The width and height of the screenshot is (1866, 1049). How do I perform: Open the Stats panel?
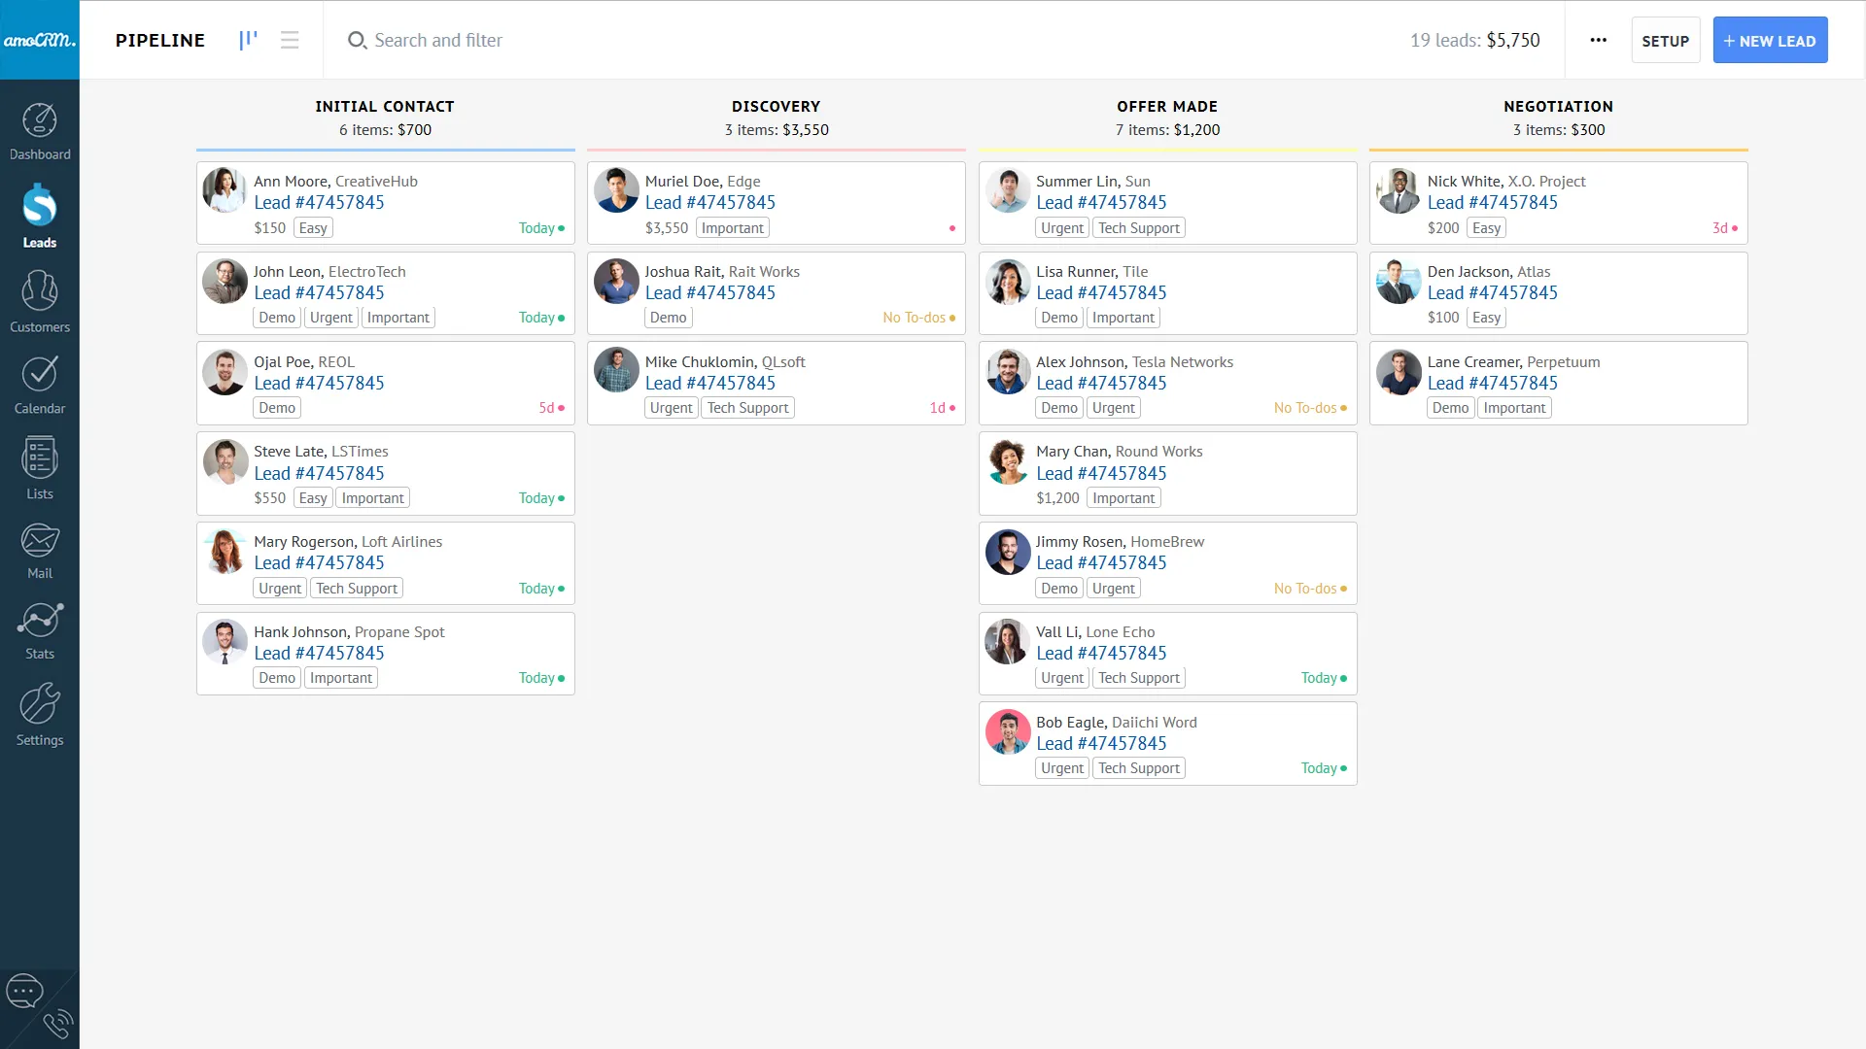[x=39, y=629]
